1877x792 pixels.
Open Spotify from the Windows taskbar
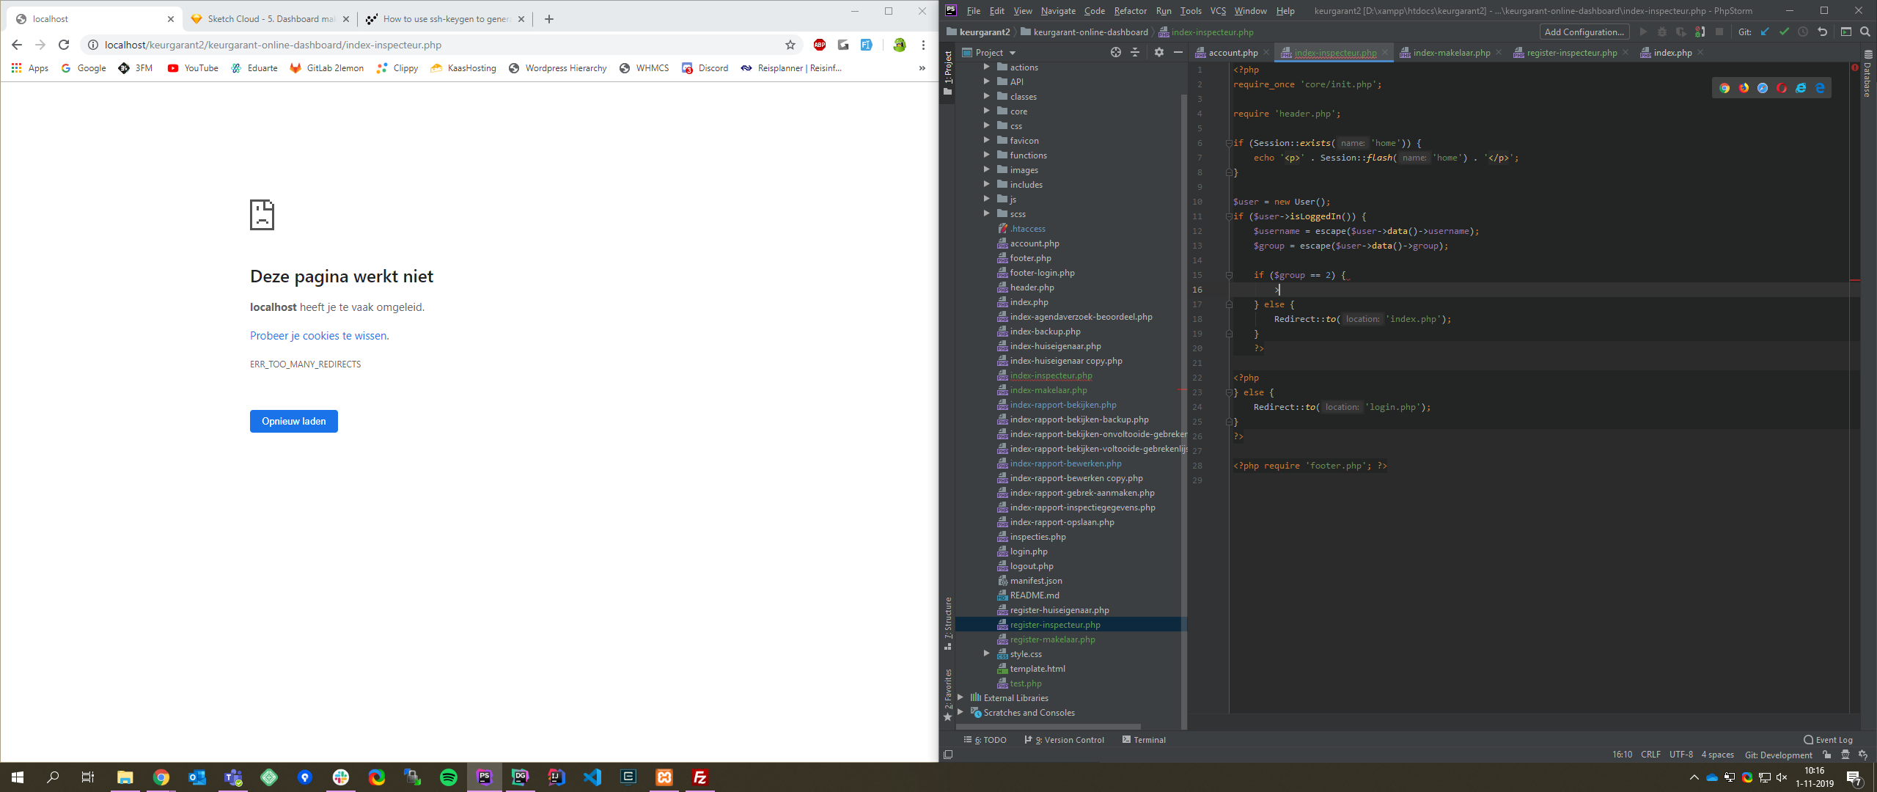pyautogui.click(x=448, y=777)
